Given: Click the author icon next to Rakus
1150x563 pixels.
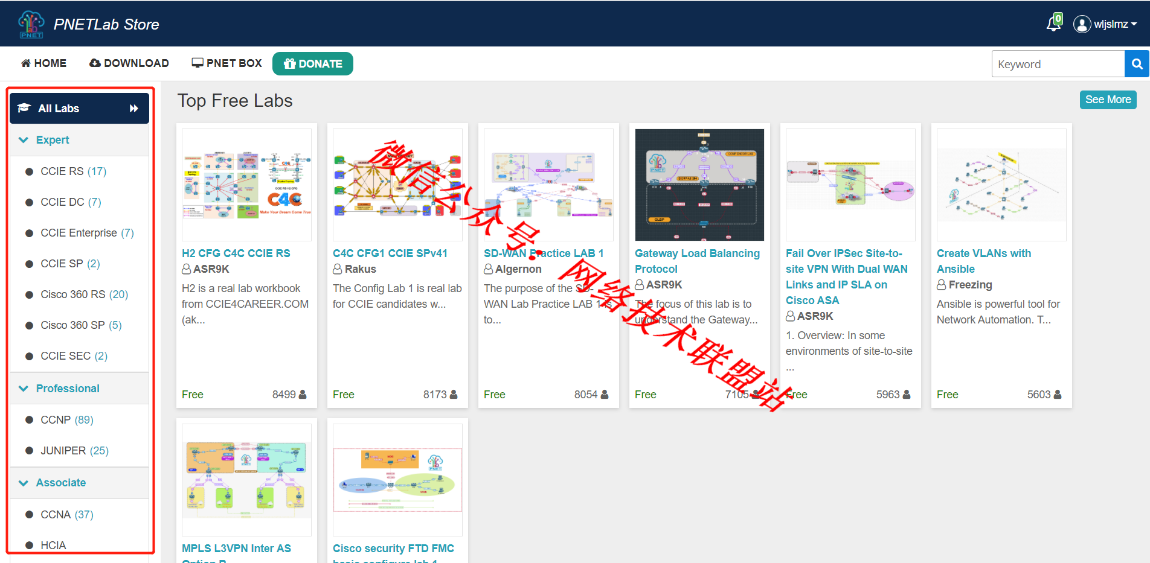Looking at the screenshot, I should pyautogui.click(x=338, y=269).
